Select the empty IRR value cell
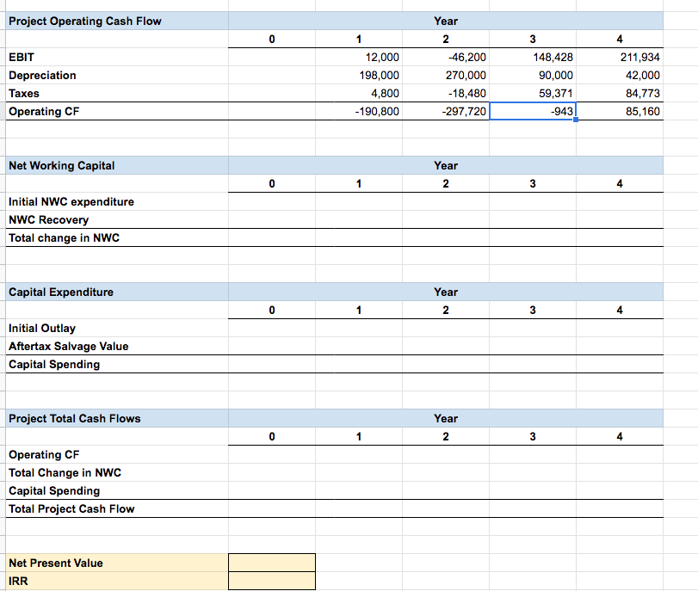The image size is (698, 591). 272,582
